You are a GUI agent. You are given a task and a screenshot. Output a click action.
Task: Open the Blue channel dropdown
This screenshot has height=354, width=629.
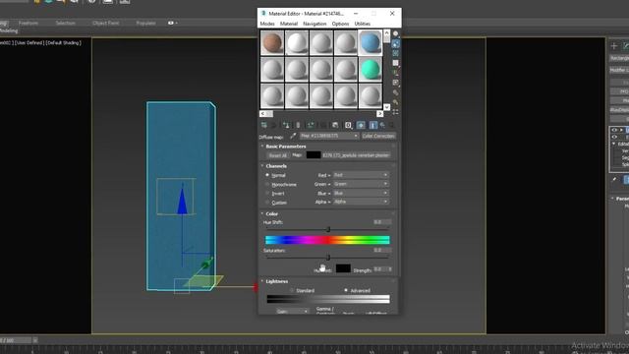point(361,193)
